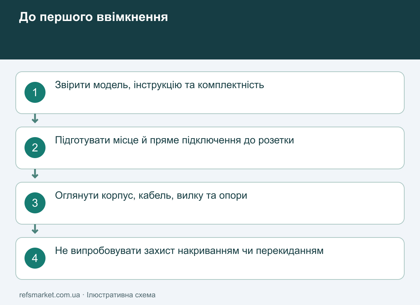Screen dimensions: 420x305
Task: Click the green circle badge numbered 4
Action: 35,258
